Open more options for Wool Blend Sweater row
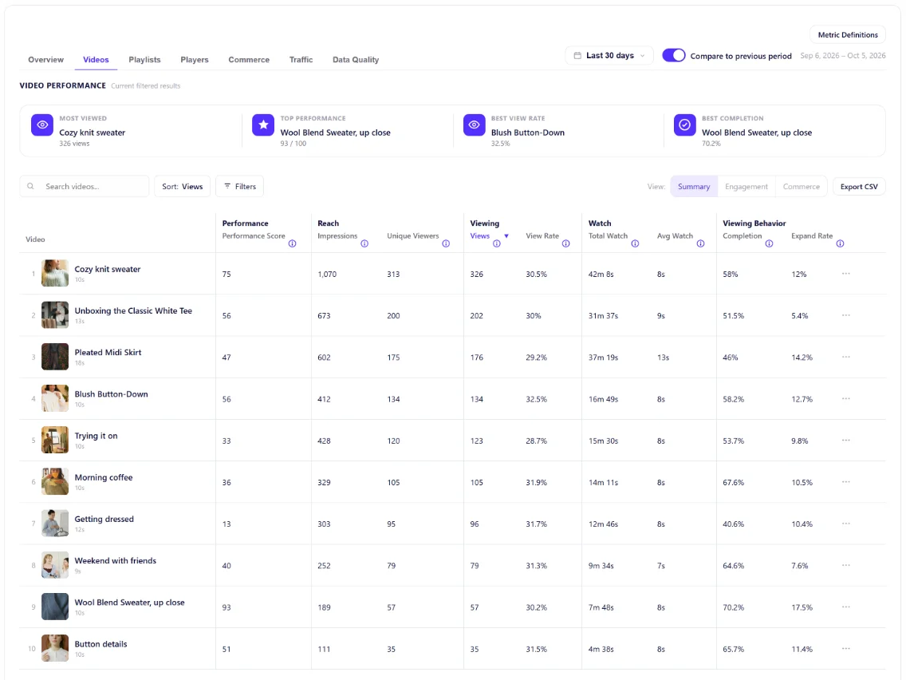The image size is (906, 680). coord(846,607)
